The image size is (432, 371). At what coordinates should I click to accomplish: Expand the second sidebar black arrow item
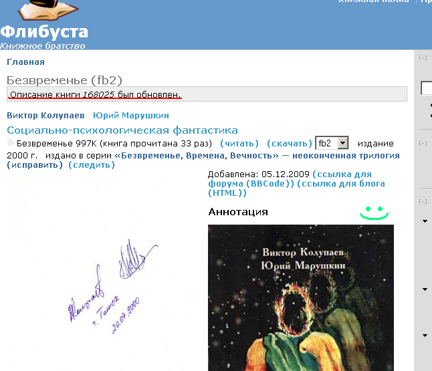tap(425, 289)
